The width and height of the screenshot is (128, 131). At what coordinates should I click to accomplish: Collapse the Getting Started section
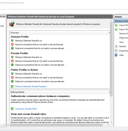[x=109, y=92]
